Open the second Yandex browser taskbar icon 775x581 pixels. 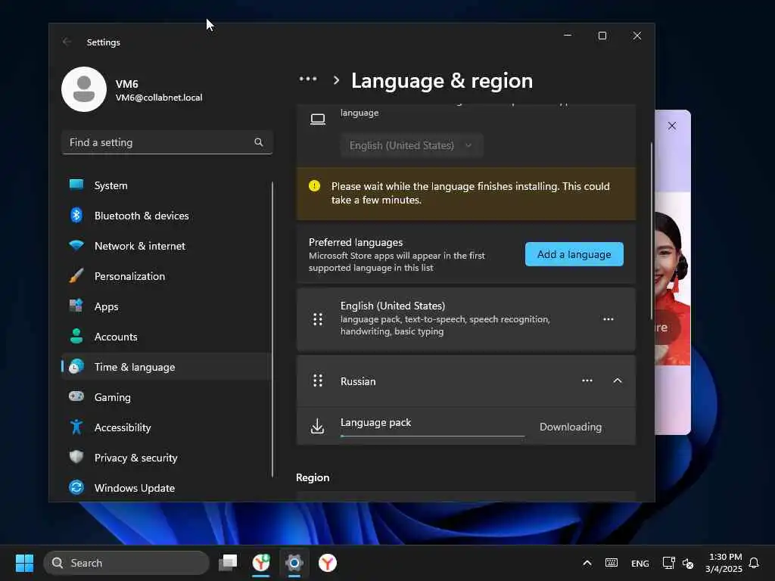click(327, 563)
